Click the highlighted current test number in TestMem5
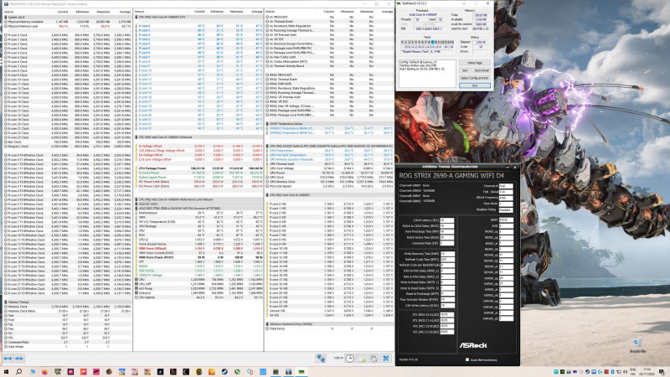Screen dimensions: 670x377 pos(433,43)
